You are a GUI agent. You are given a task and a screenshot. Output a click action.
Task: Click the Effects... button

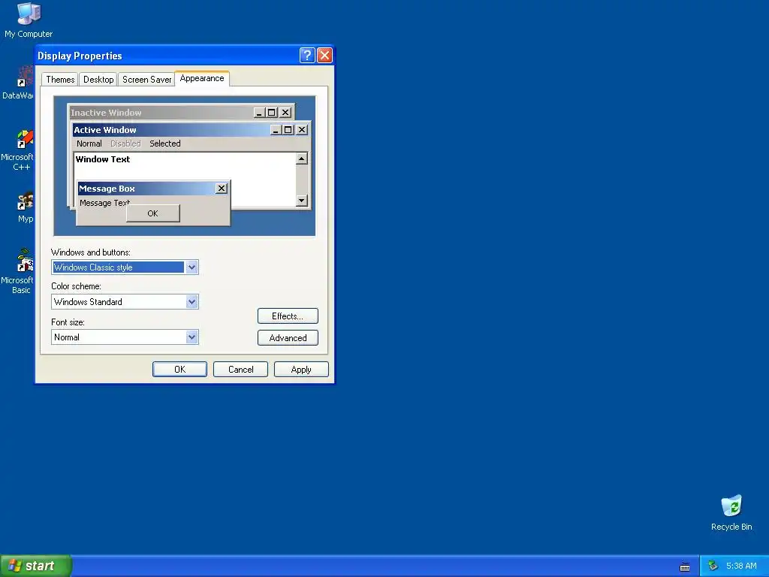click(x=288, y=316)
